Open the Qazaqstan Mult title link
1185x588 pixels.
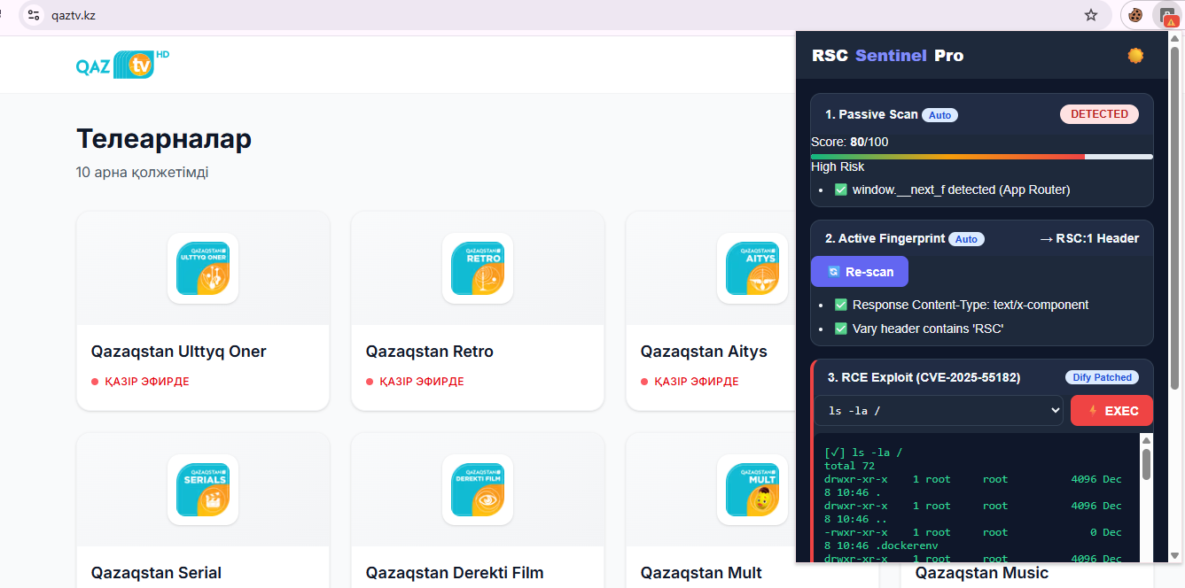(x=701, y=573)
